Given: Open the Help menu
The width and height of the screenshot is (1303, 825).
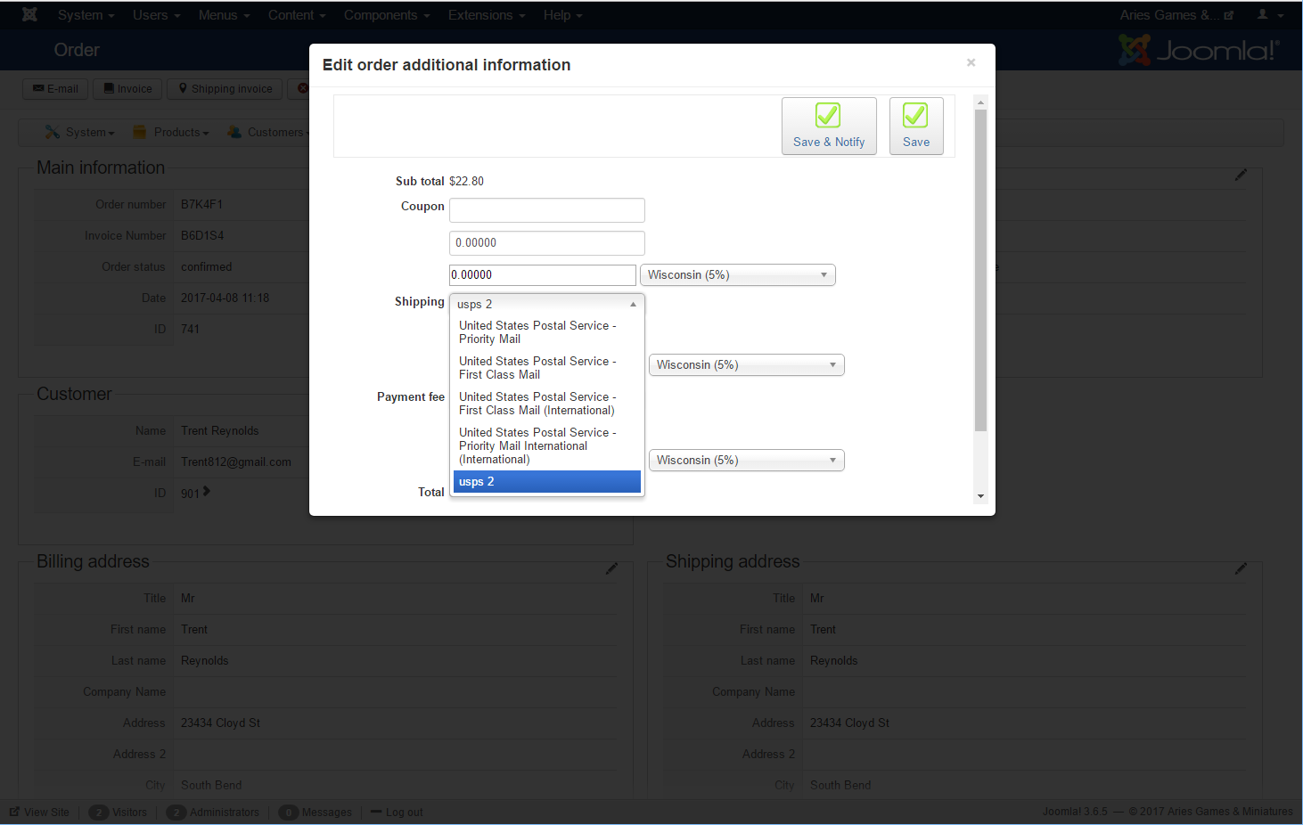Looking at the screenshot, I should 562,15.
